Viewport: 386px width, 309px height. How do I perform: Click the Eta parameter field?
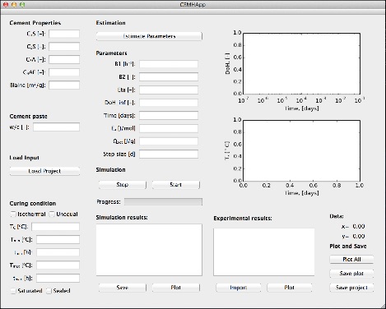click(169, 90)
